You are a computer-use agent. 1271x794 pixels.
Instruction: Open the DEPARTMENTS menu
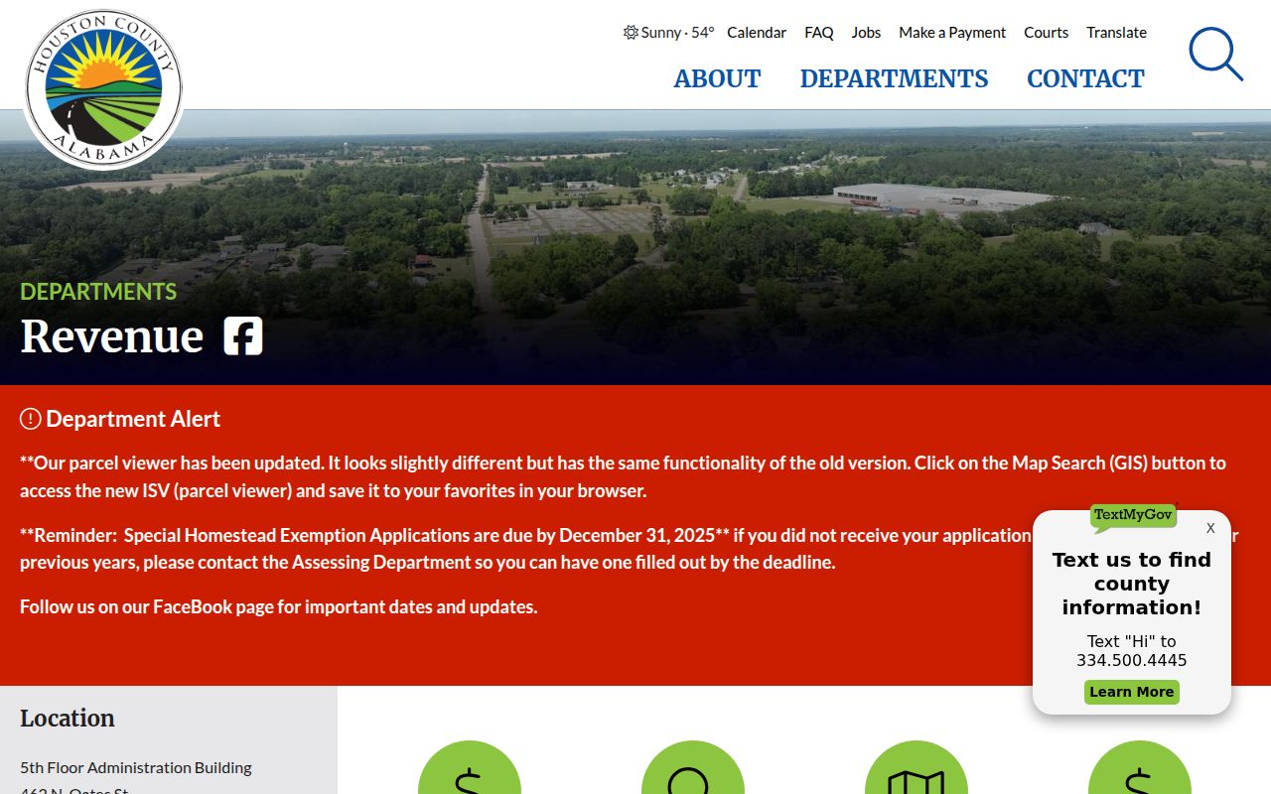(894, 78)
